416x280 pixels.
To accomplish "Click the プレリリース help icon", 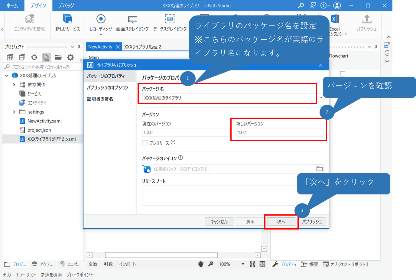I will point(173,142).
